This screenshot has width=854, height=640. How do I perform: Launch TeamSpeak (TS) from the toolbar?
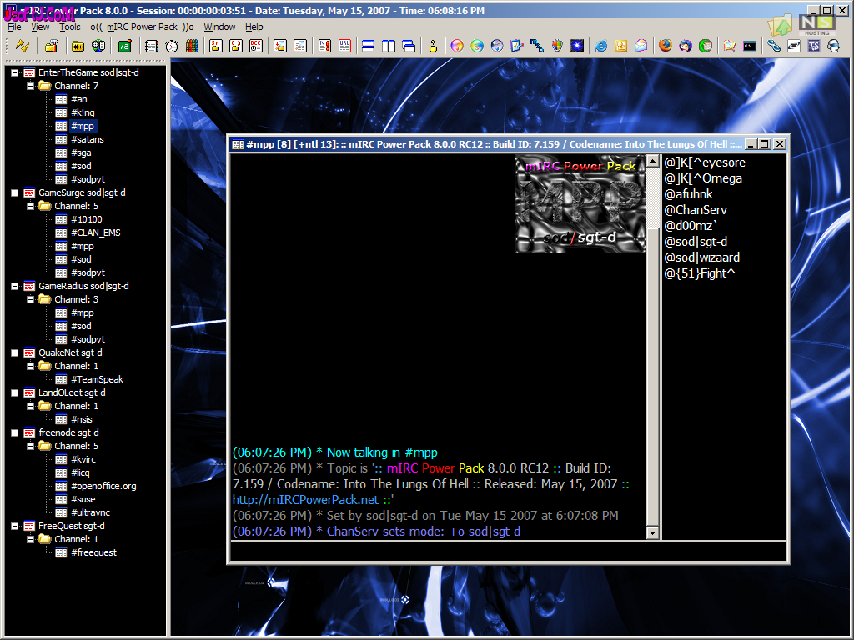pyautogui.click(x=814, y=47)
